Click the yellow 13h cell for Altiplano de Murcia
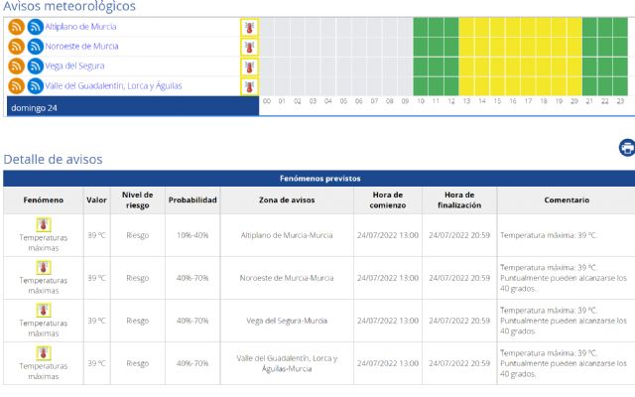 [466, 27]
